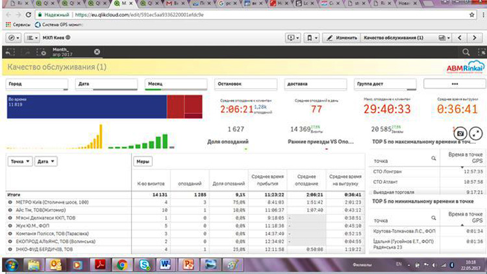487x274 pixels.
Task: Open the Группа дост filter
Action: pos(386,84)
